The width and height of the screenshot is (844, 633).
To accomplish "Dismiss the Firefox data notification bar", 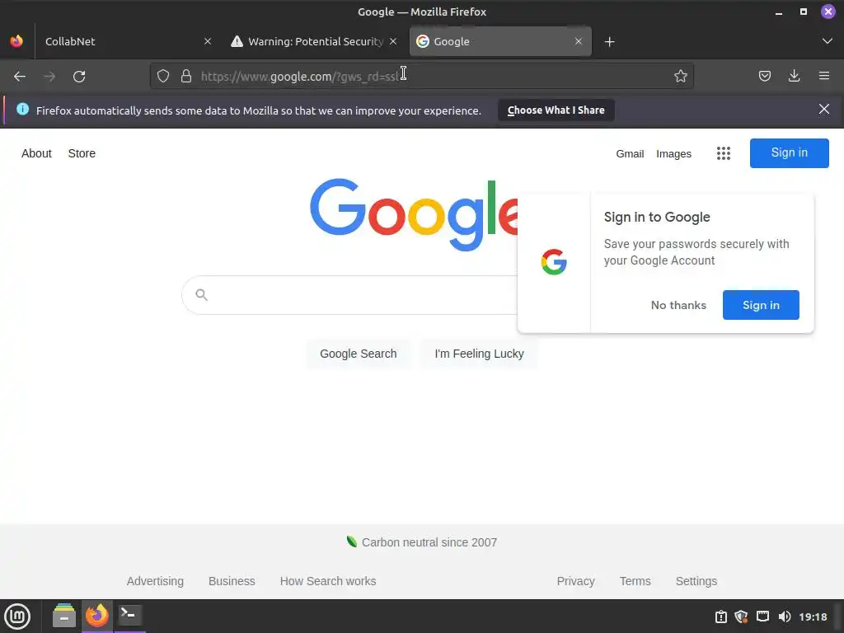I will [823, 110].
